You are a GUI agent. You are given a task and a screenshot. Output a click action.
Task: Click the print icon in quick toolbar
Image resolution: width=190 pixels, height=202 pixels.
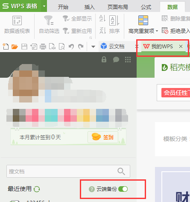[x=43, y=47]
